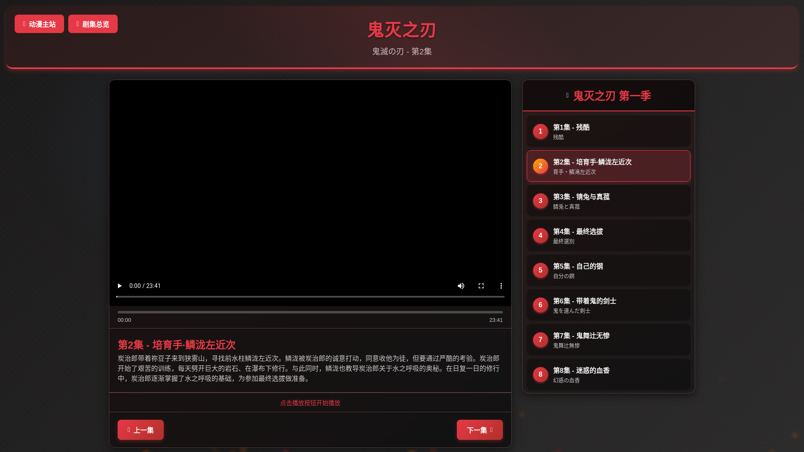Click the 0:00 / 23:41 time display
The image size is (804, 452).
tap(145, 286)
